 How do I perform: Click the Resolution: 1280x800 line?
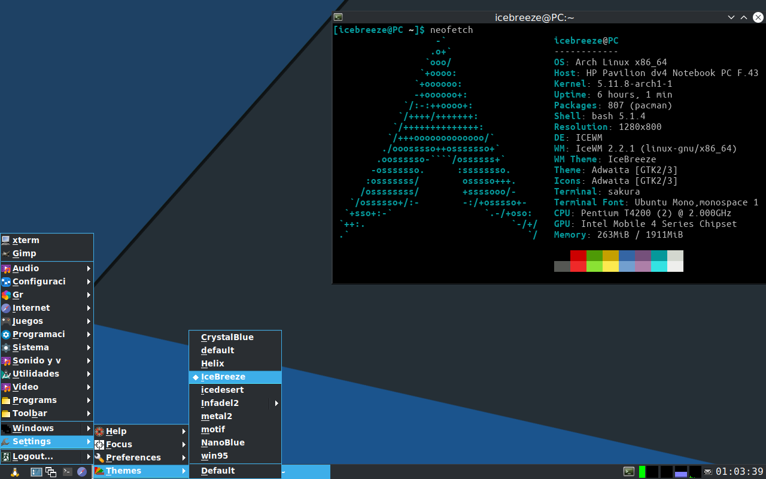tap(608, 127)
